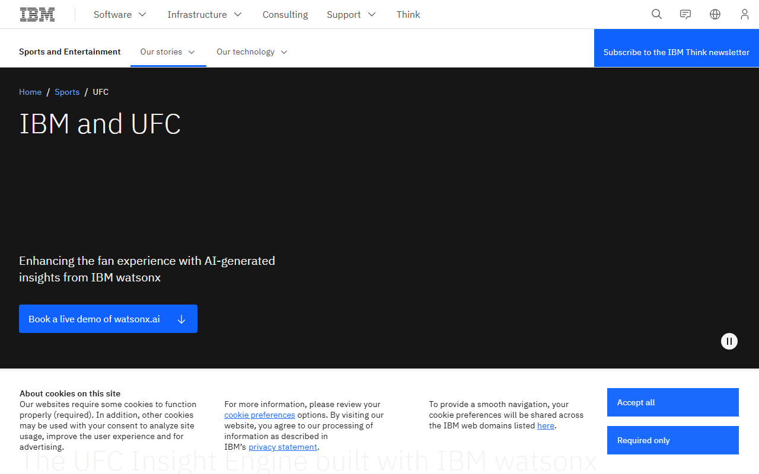Go to Home breadcrumb
This screenshot has width=759, height=474.
click(x=30, y=92)
